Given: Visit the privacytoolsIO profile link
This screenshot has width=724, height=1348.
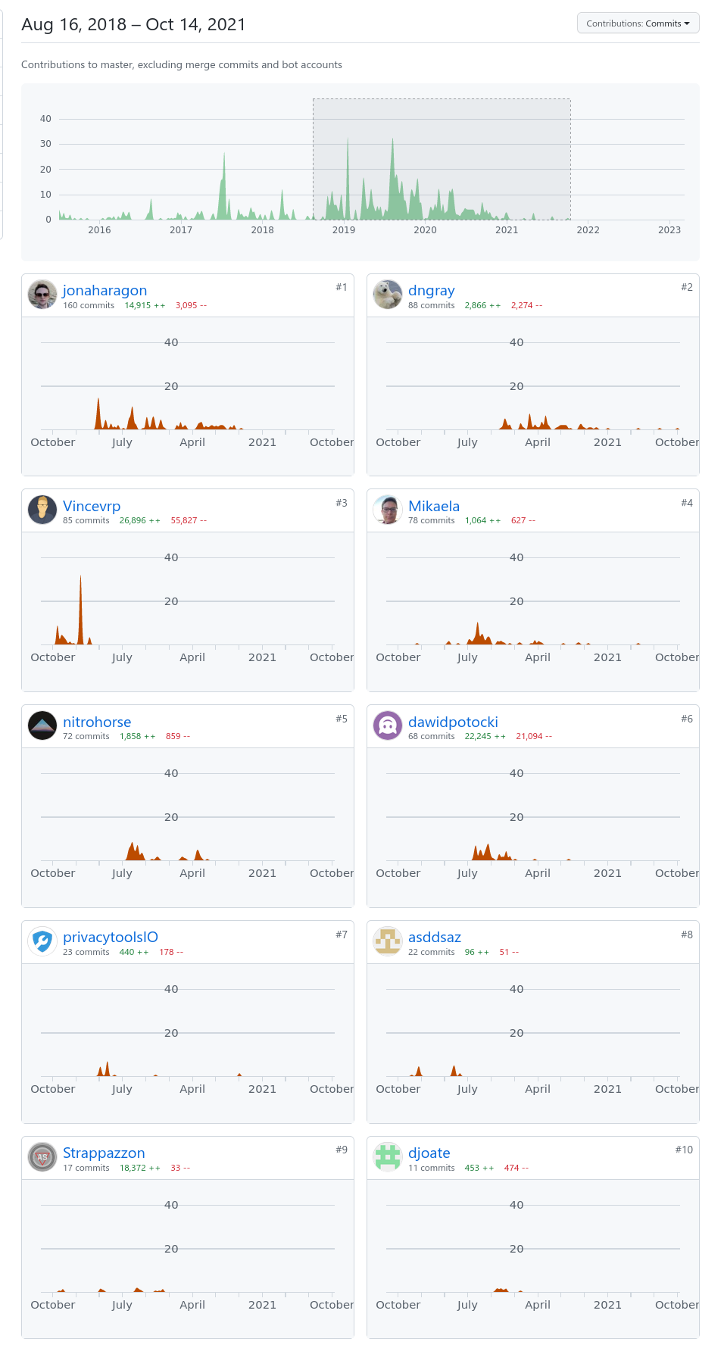Looking at the screenshot, I should 111,937.
